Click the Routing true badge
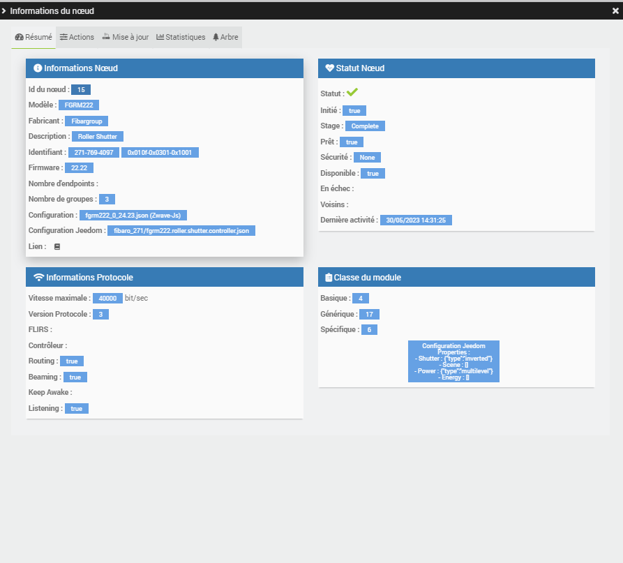The width and height of the screenshot is (623, 563). (x=72, y=361)
